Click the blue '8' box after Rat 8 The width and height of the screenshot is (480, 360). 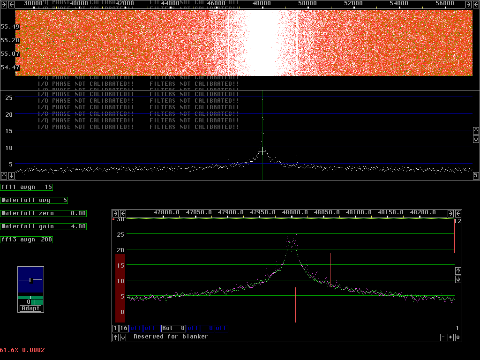pyautogui.click(x=207, y=329)
